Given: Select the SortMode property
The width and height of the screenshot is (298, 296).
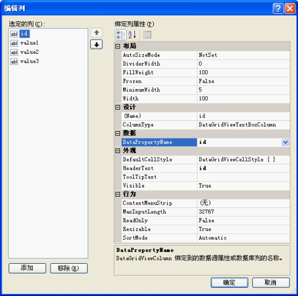Looking at the screenshot, I should click(159, 238).
